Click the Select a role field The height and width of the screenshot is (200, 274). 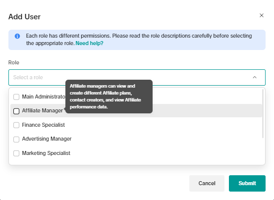tap(137, 78)
